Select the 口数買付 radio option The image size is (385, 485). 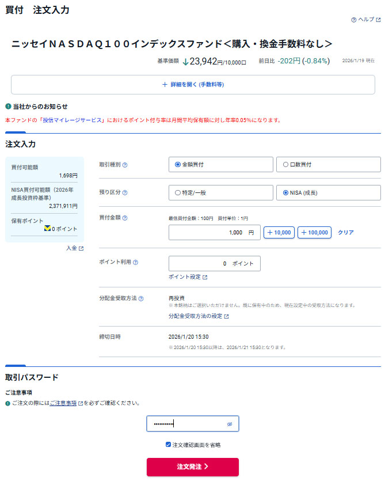pos(285,165)
